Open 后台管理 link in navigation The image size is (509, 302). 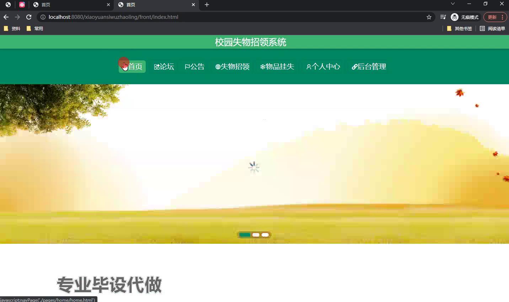tap(369, 67)
